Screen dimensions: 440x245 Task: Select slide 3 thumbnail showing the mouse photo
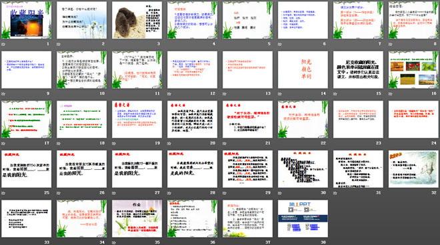(137, 20)
